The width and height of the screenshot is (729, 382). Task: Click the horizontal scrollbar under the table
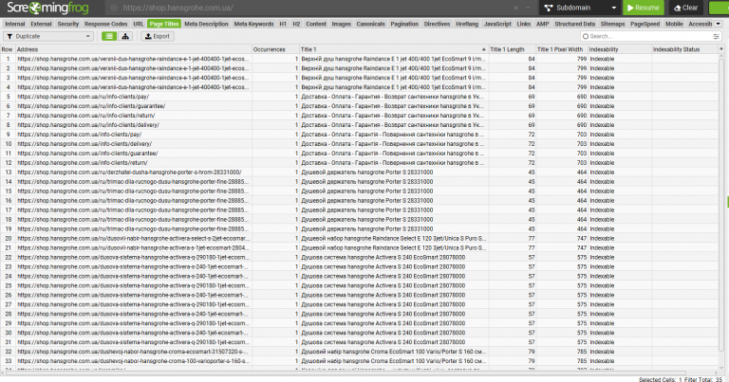click(x=344, y=373)
